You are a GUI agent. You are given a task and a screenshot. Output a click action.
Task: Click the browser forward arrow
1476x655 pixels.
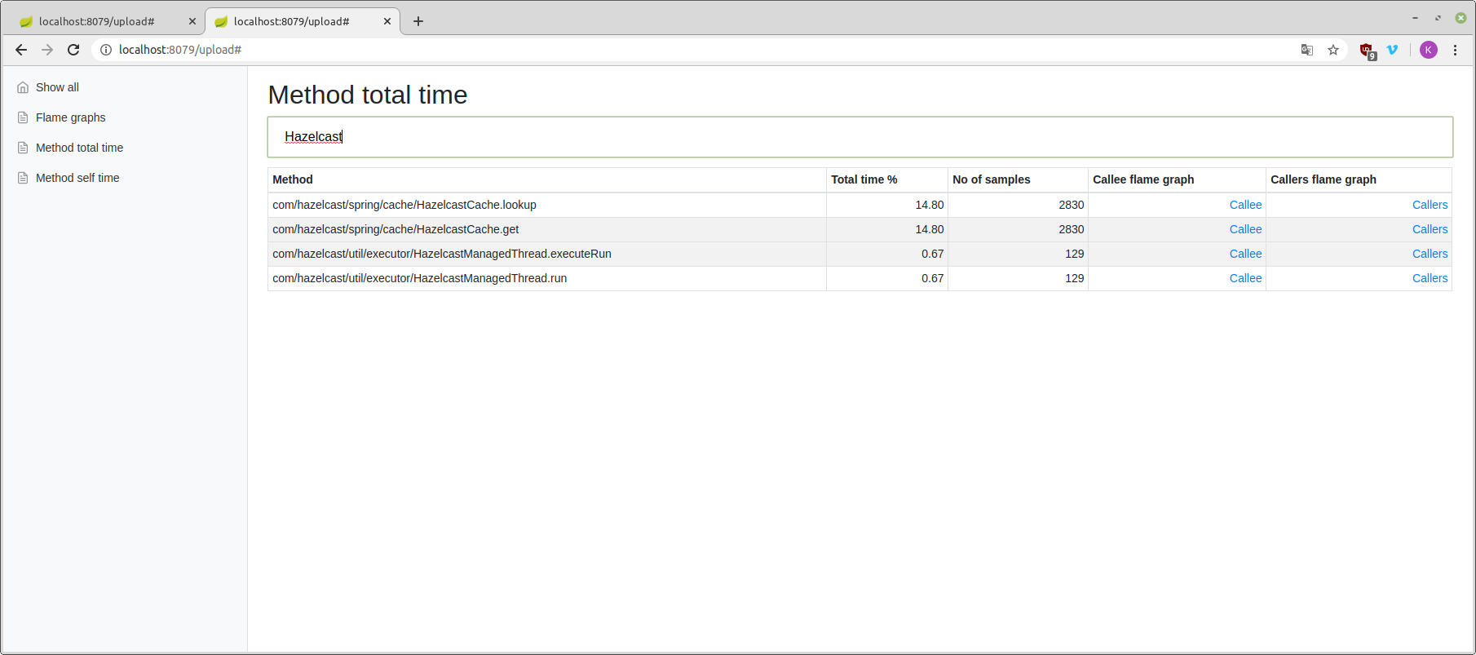pyautogui.click(x=47, y=50)
